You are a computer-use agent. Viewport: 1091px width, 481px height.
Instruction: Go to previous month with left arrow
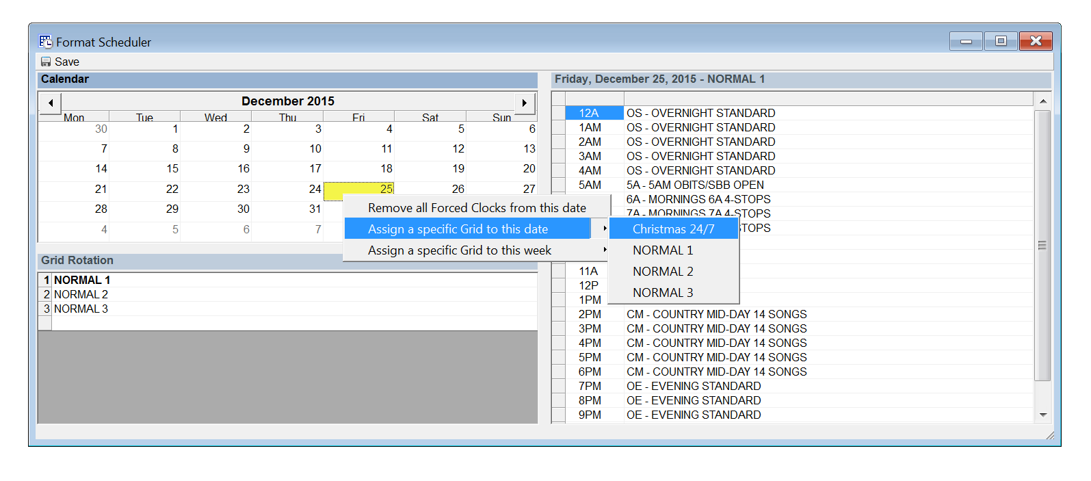pyautogui.click(x=51, y=103)
